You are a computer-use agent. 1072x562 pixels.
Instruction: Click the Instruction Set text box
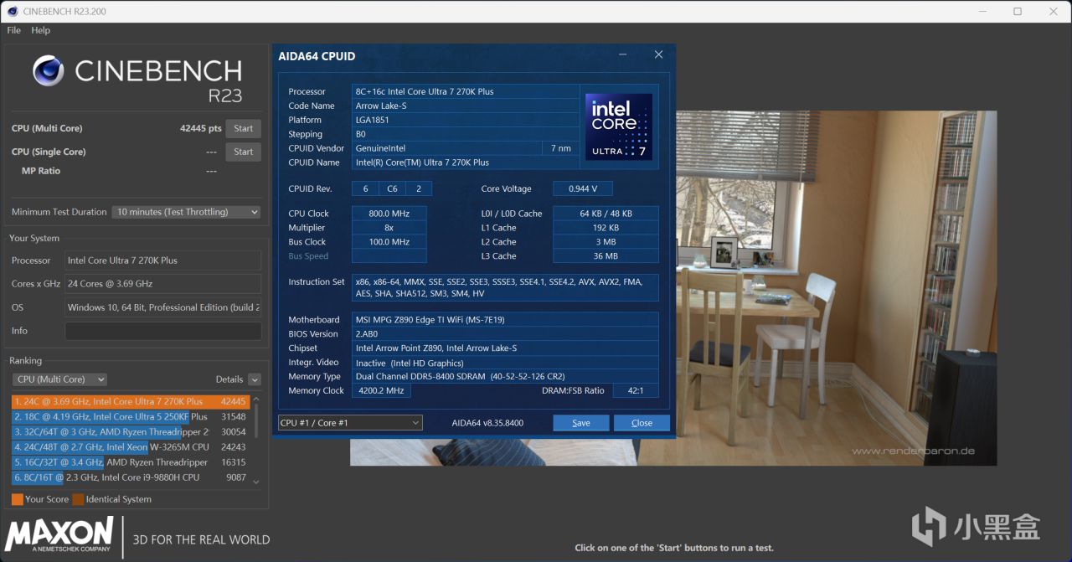[505, 287]
